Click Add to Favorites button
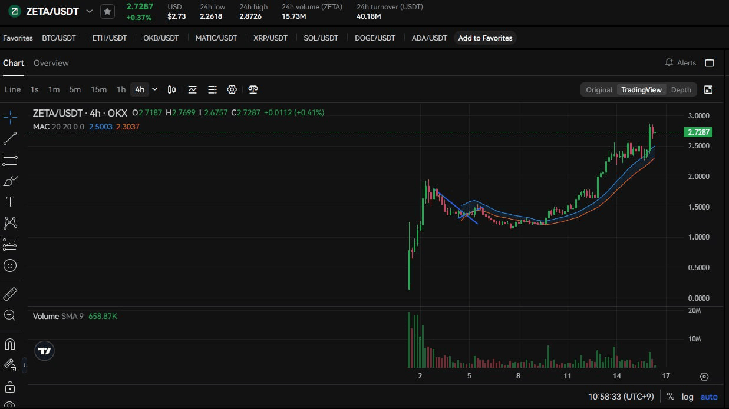Viewport: 729px width, 409px height. [485, 38]
